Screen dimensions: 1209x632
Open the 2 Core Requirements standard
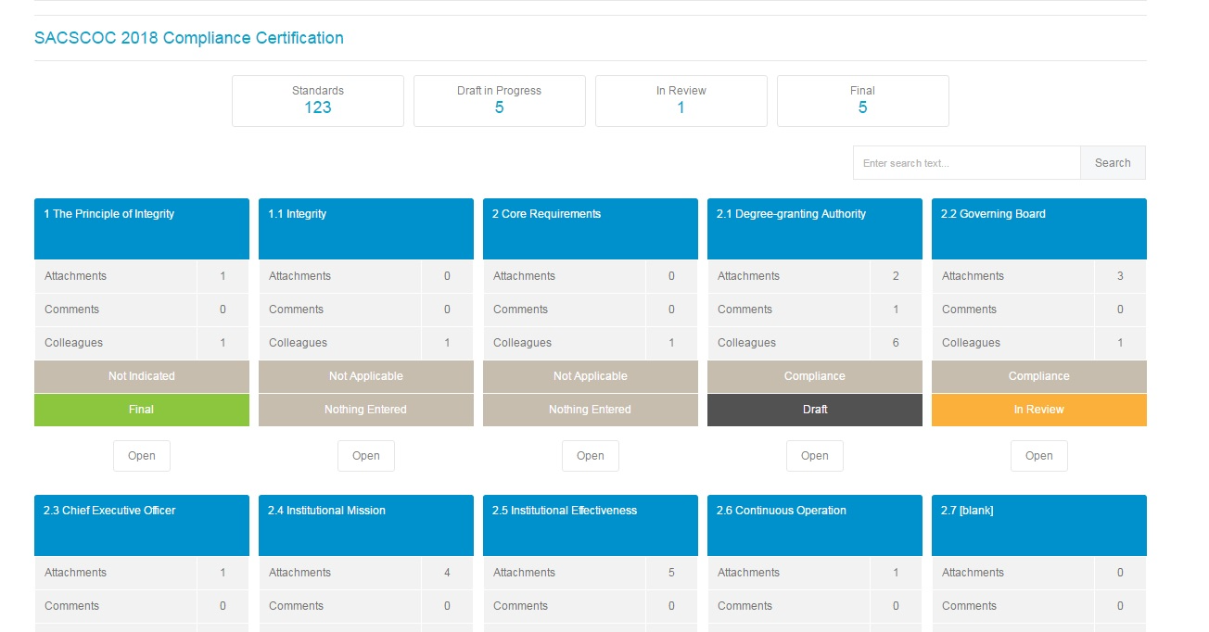tap(591, 456)
